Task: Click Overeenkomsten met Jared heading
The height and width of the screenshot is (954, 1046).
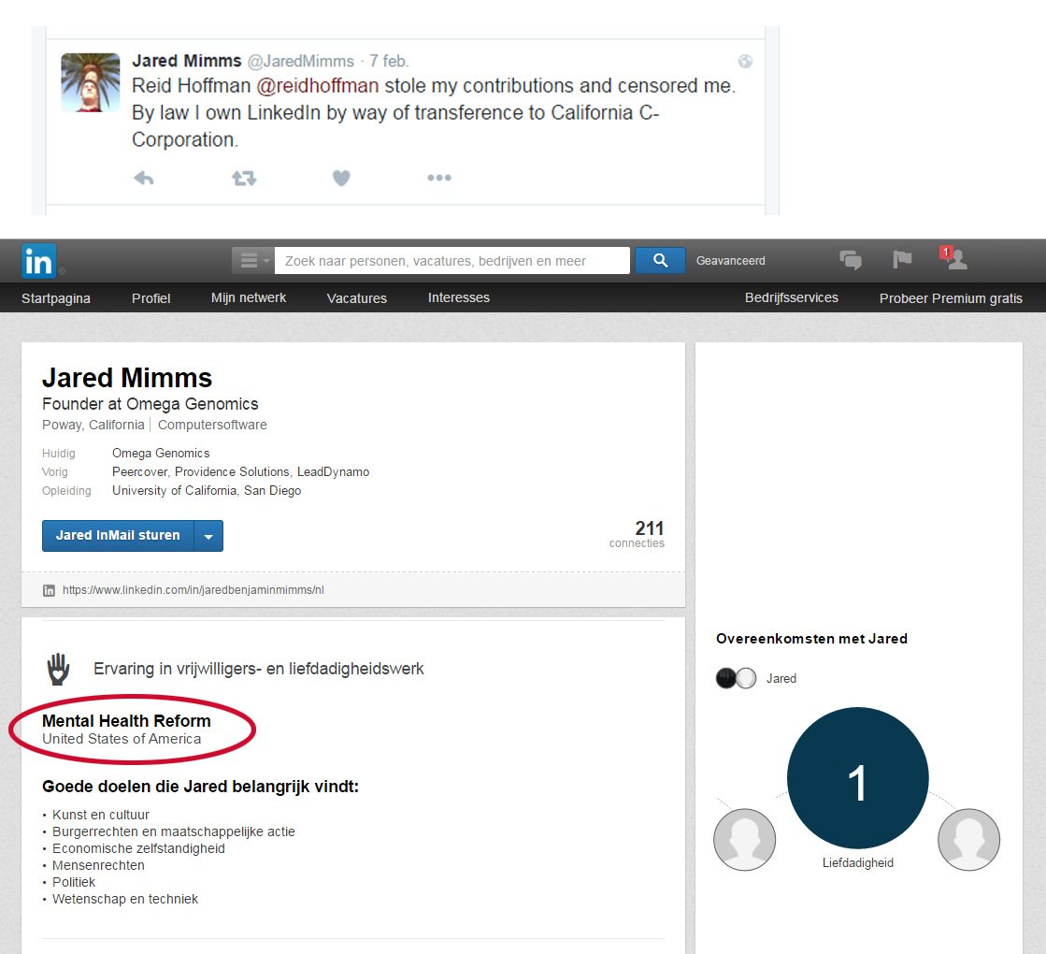Action: coord(812,639)
